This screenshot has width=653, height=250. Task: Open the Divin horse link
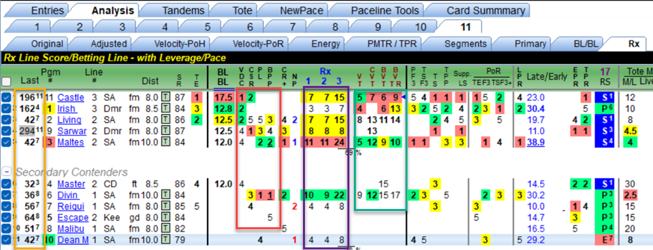tap(68, 195)
